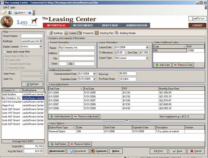
Task: Open the Notes button
Action: (x=116, y=151)
